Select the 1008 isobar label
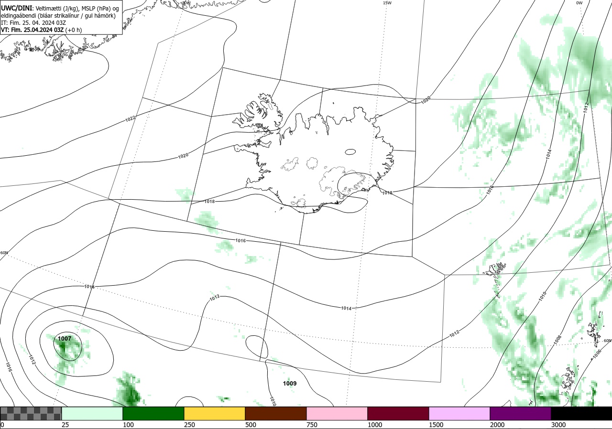This screenshot has height=429, width=612. point(557,340)
